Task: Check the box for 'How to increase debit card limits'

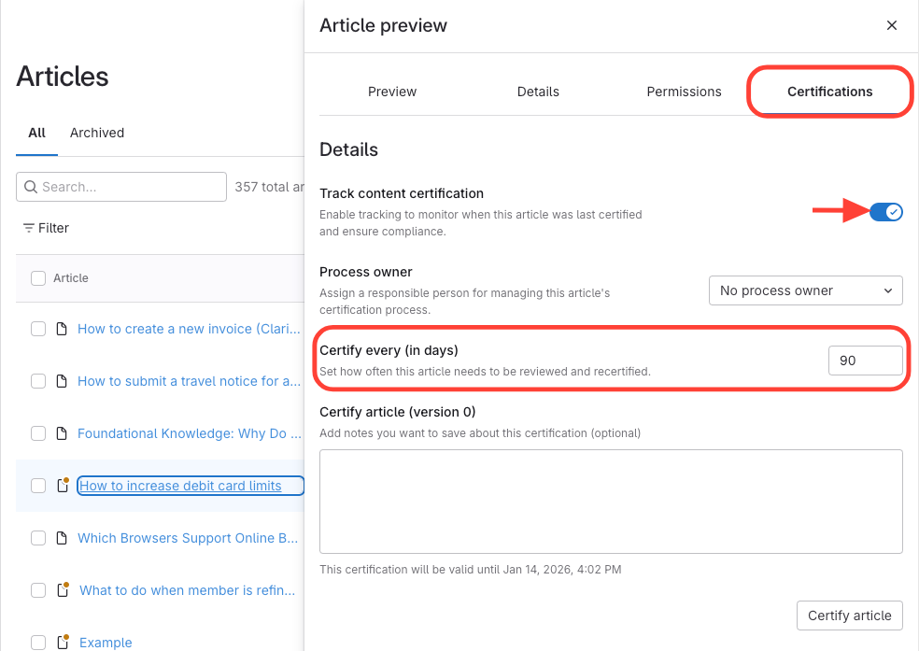Action: click(38, 486)
